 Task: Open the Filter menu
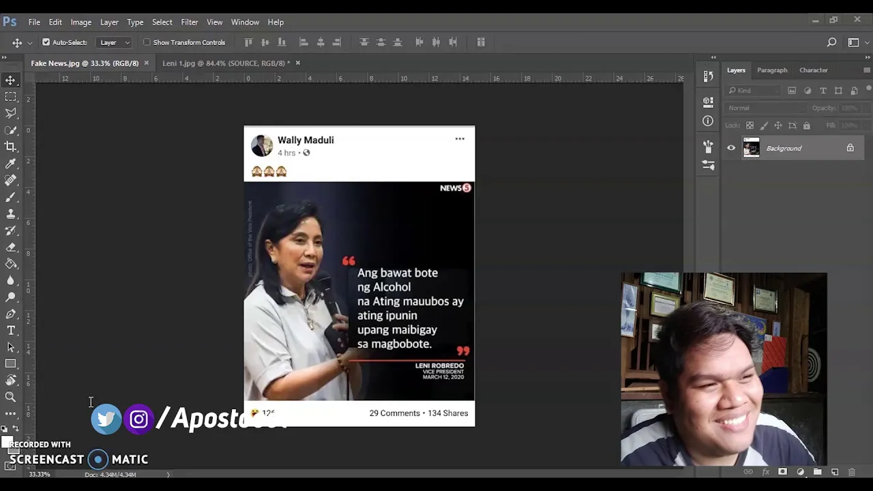coord(190,22)
